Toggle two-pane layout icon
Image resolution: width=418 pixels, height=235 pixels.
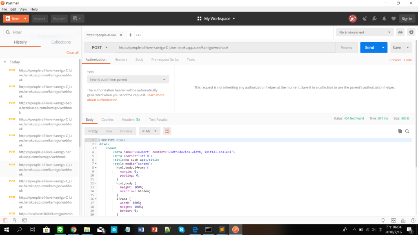tap(394, 220)
